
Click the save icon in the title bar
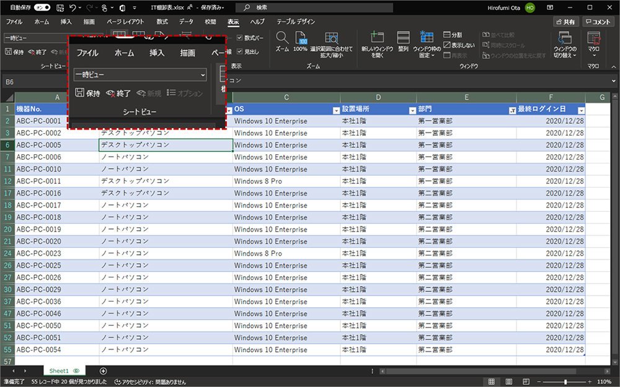60,7
